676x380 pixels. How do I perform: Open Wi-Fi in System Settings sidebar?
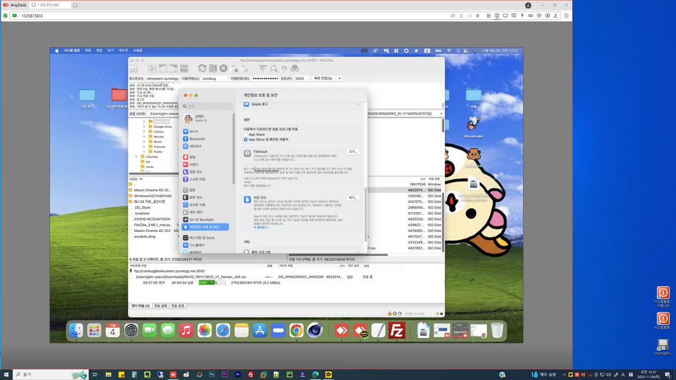(206, 131)
